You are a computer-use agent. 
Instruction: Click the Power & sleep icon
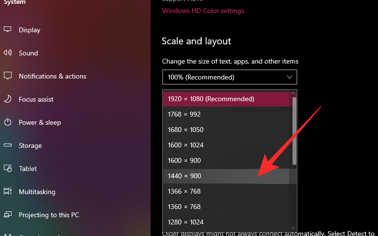tap(8, 122)
